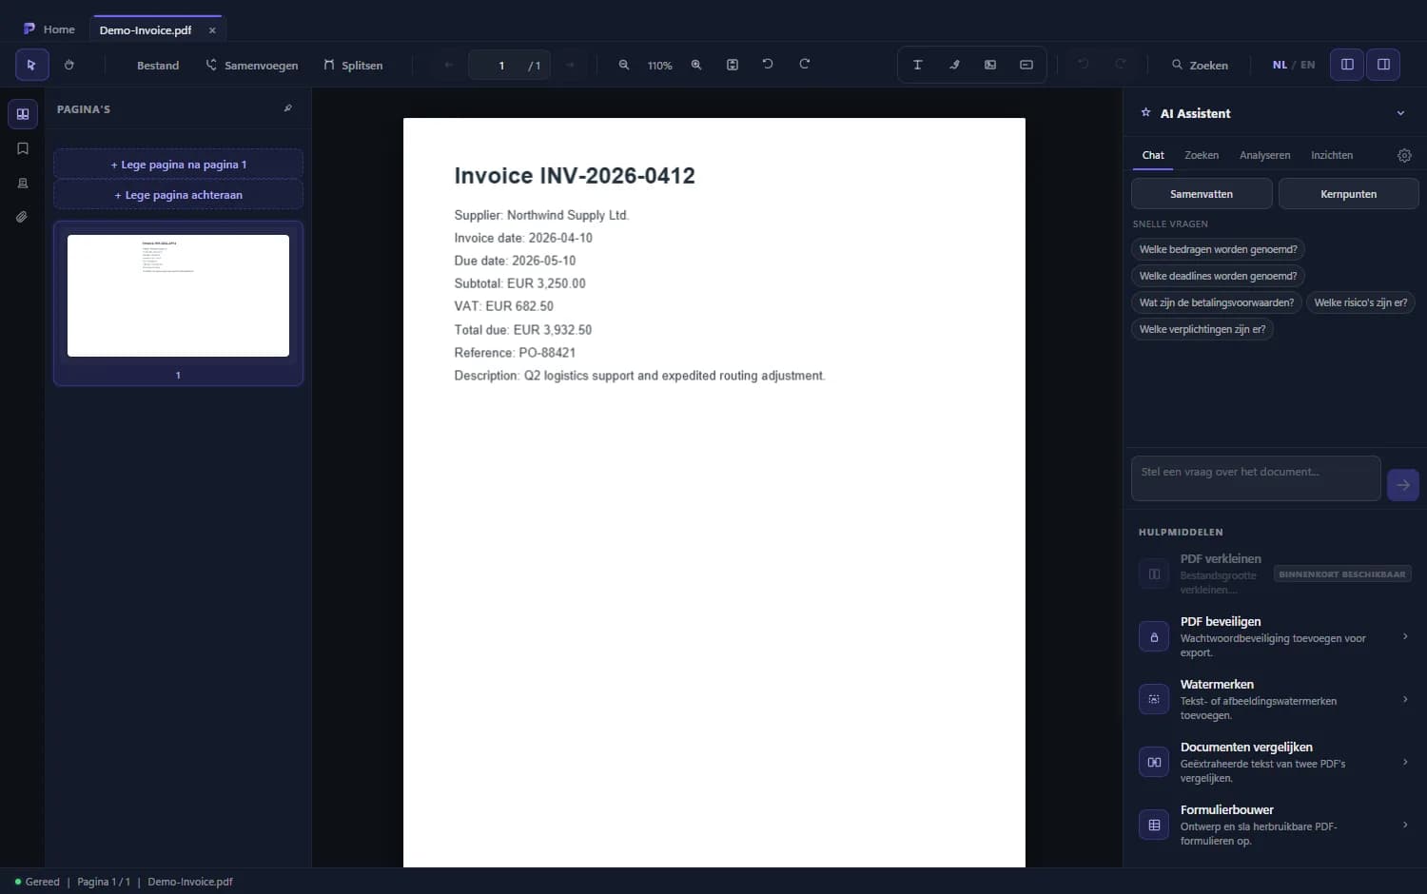
Task: Open the attachments paperclip panel
Action: (x=23, y=217)
